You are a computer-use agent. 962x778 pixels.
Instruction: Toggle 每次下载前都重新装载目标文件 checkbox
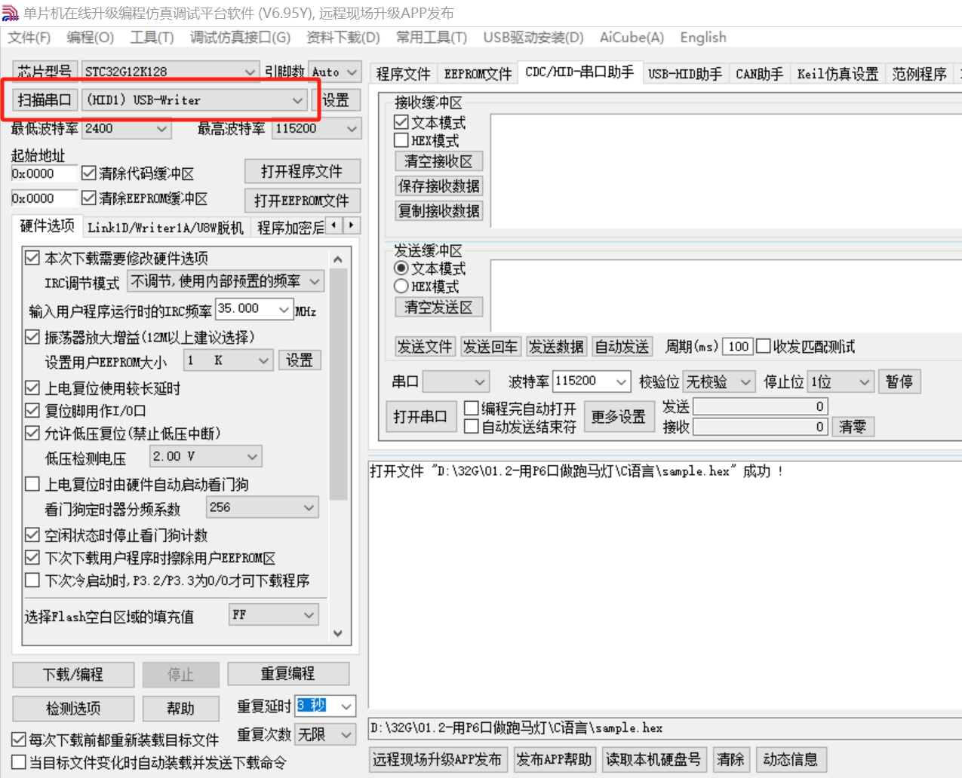19,740
